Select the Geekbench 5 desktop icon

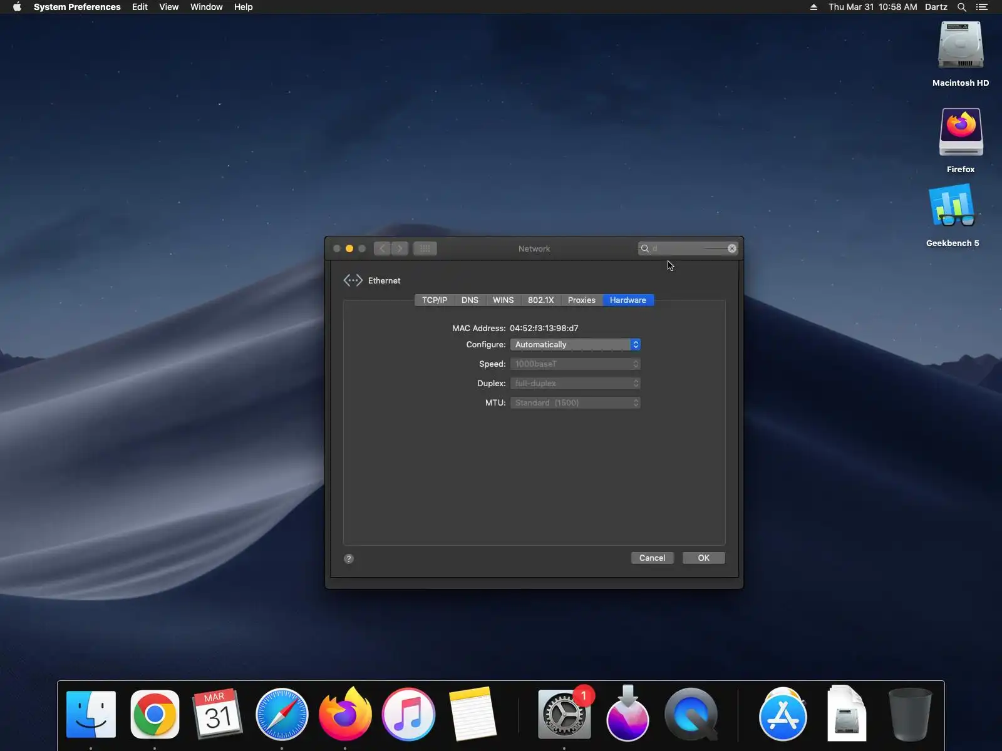point(953,205)
